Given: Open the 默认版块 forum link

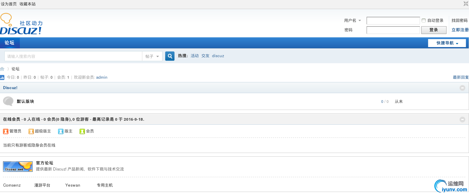Looking at the screenshot, I should pos(26,102).
